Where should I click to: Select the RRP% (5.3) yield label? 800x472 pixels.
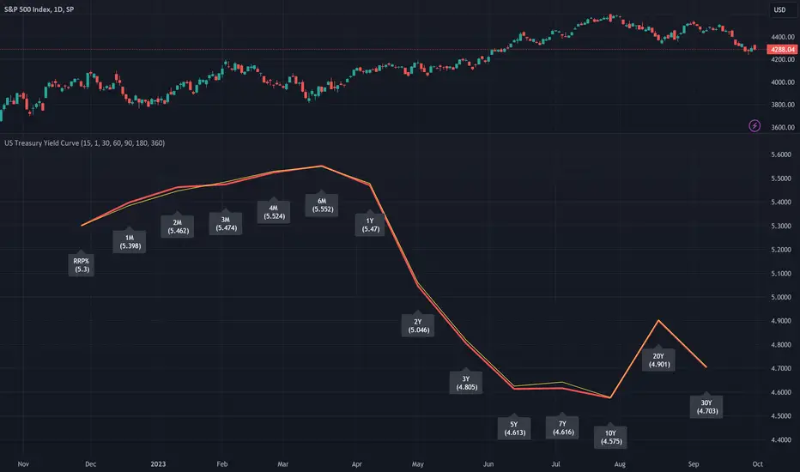82,264
